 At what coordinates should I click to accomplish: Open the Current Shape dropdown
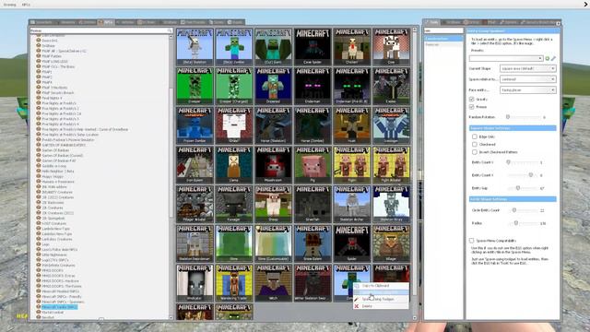528,68
